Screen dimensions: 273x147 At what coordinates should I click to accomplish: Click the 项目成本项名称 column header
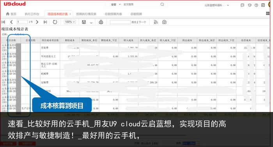coord(50,40)
